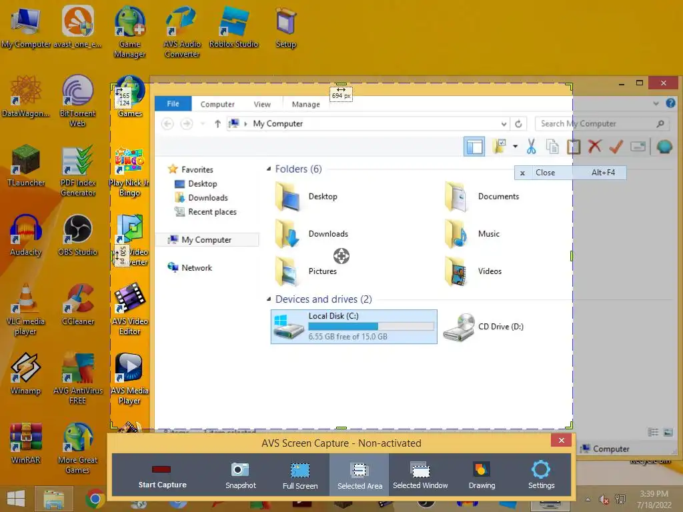
Task: Switch to large icons view in status bar
Action: click(x=668, y=432)
